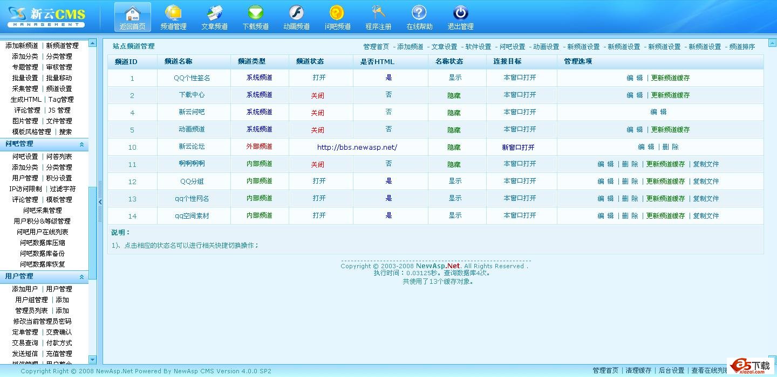Open Tag管理 in the sidebar
The height and width of the screenshot is (377, 777).
click(x=61, y=100)
